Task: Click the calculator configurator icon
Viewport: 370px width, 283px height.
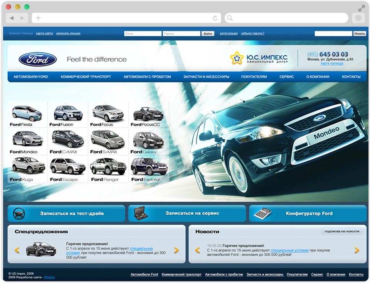Action: coord(262,214)
